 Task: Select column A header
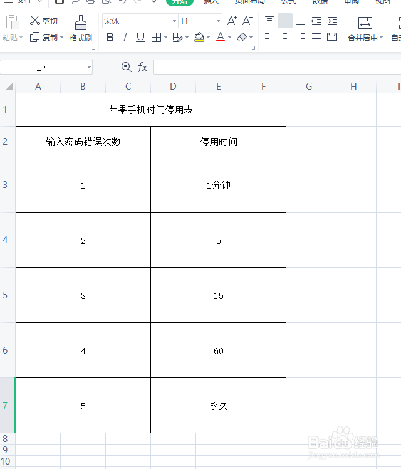38,87
